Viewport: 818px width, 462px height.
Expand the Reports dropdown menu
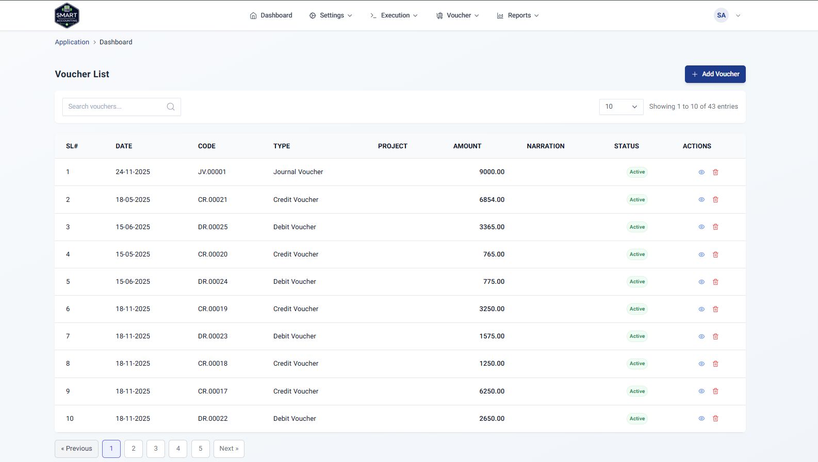(x=518, y=15)
